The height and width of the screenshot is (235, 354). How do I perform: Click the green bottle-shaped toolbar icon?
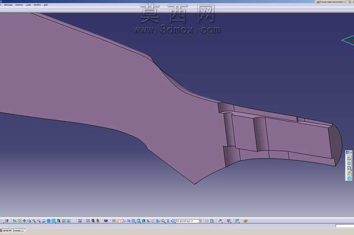pos(98,221)
